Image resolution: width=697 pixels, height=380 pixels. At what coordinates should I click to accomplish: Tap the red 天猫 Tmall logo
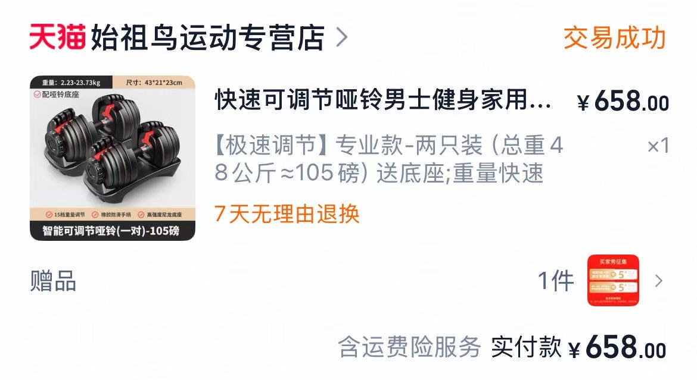pos(57,37)
